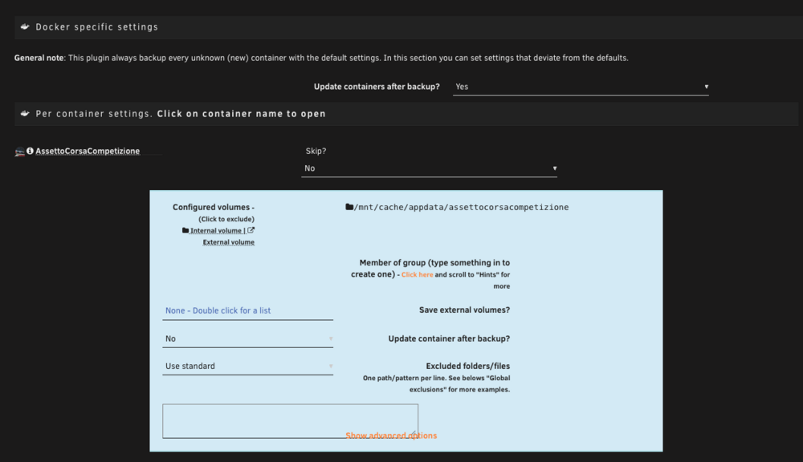Click the Excluded folders/files label
The image size is (803, 462).
tap(468, 367)
